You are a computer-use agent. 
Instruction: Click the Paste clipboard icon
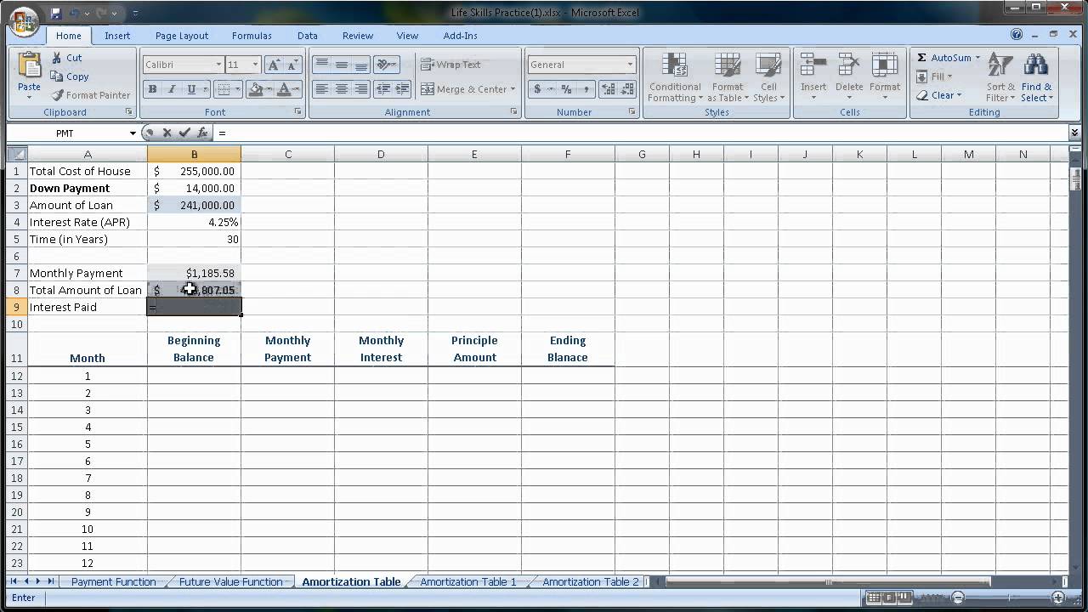click(29, 66)
